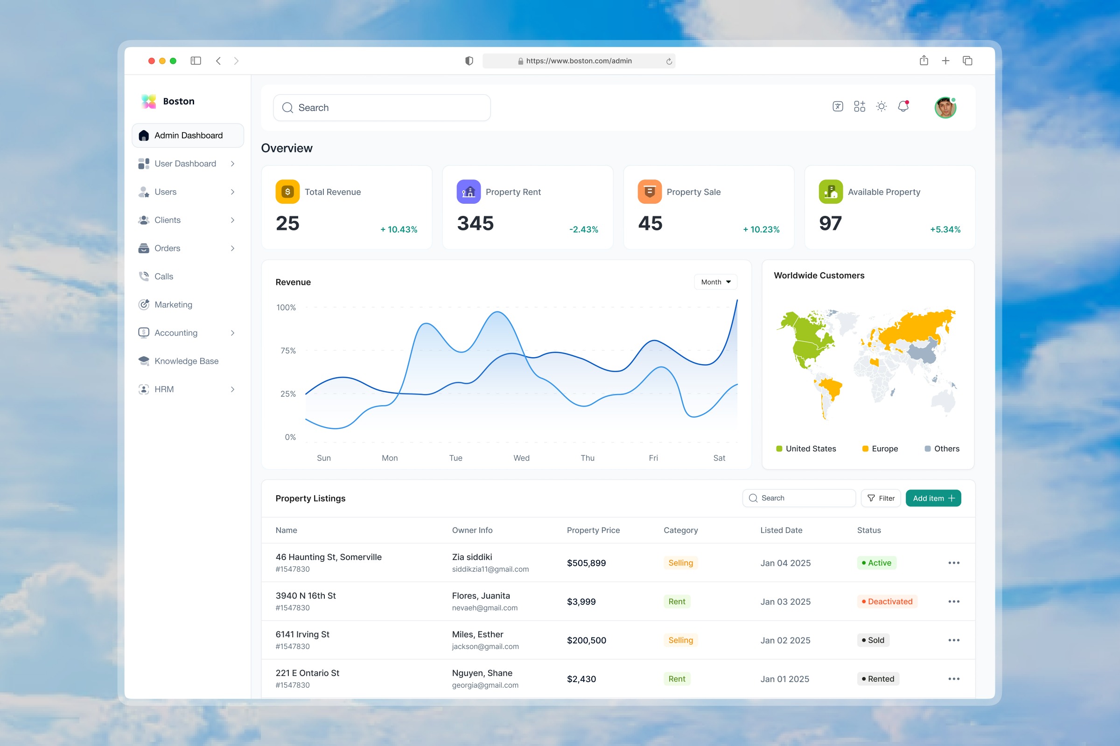Image resolution: width=1120 pixels, height=746 pixels.
Task: Expand the Accounting submenu arrow
Action: click(x=232, y=333)
